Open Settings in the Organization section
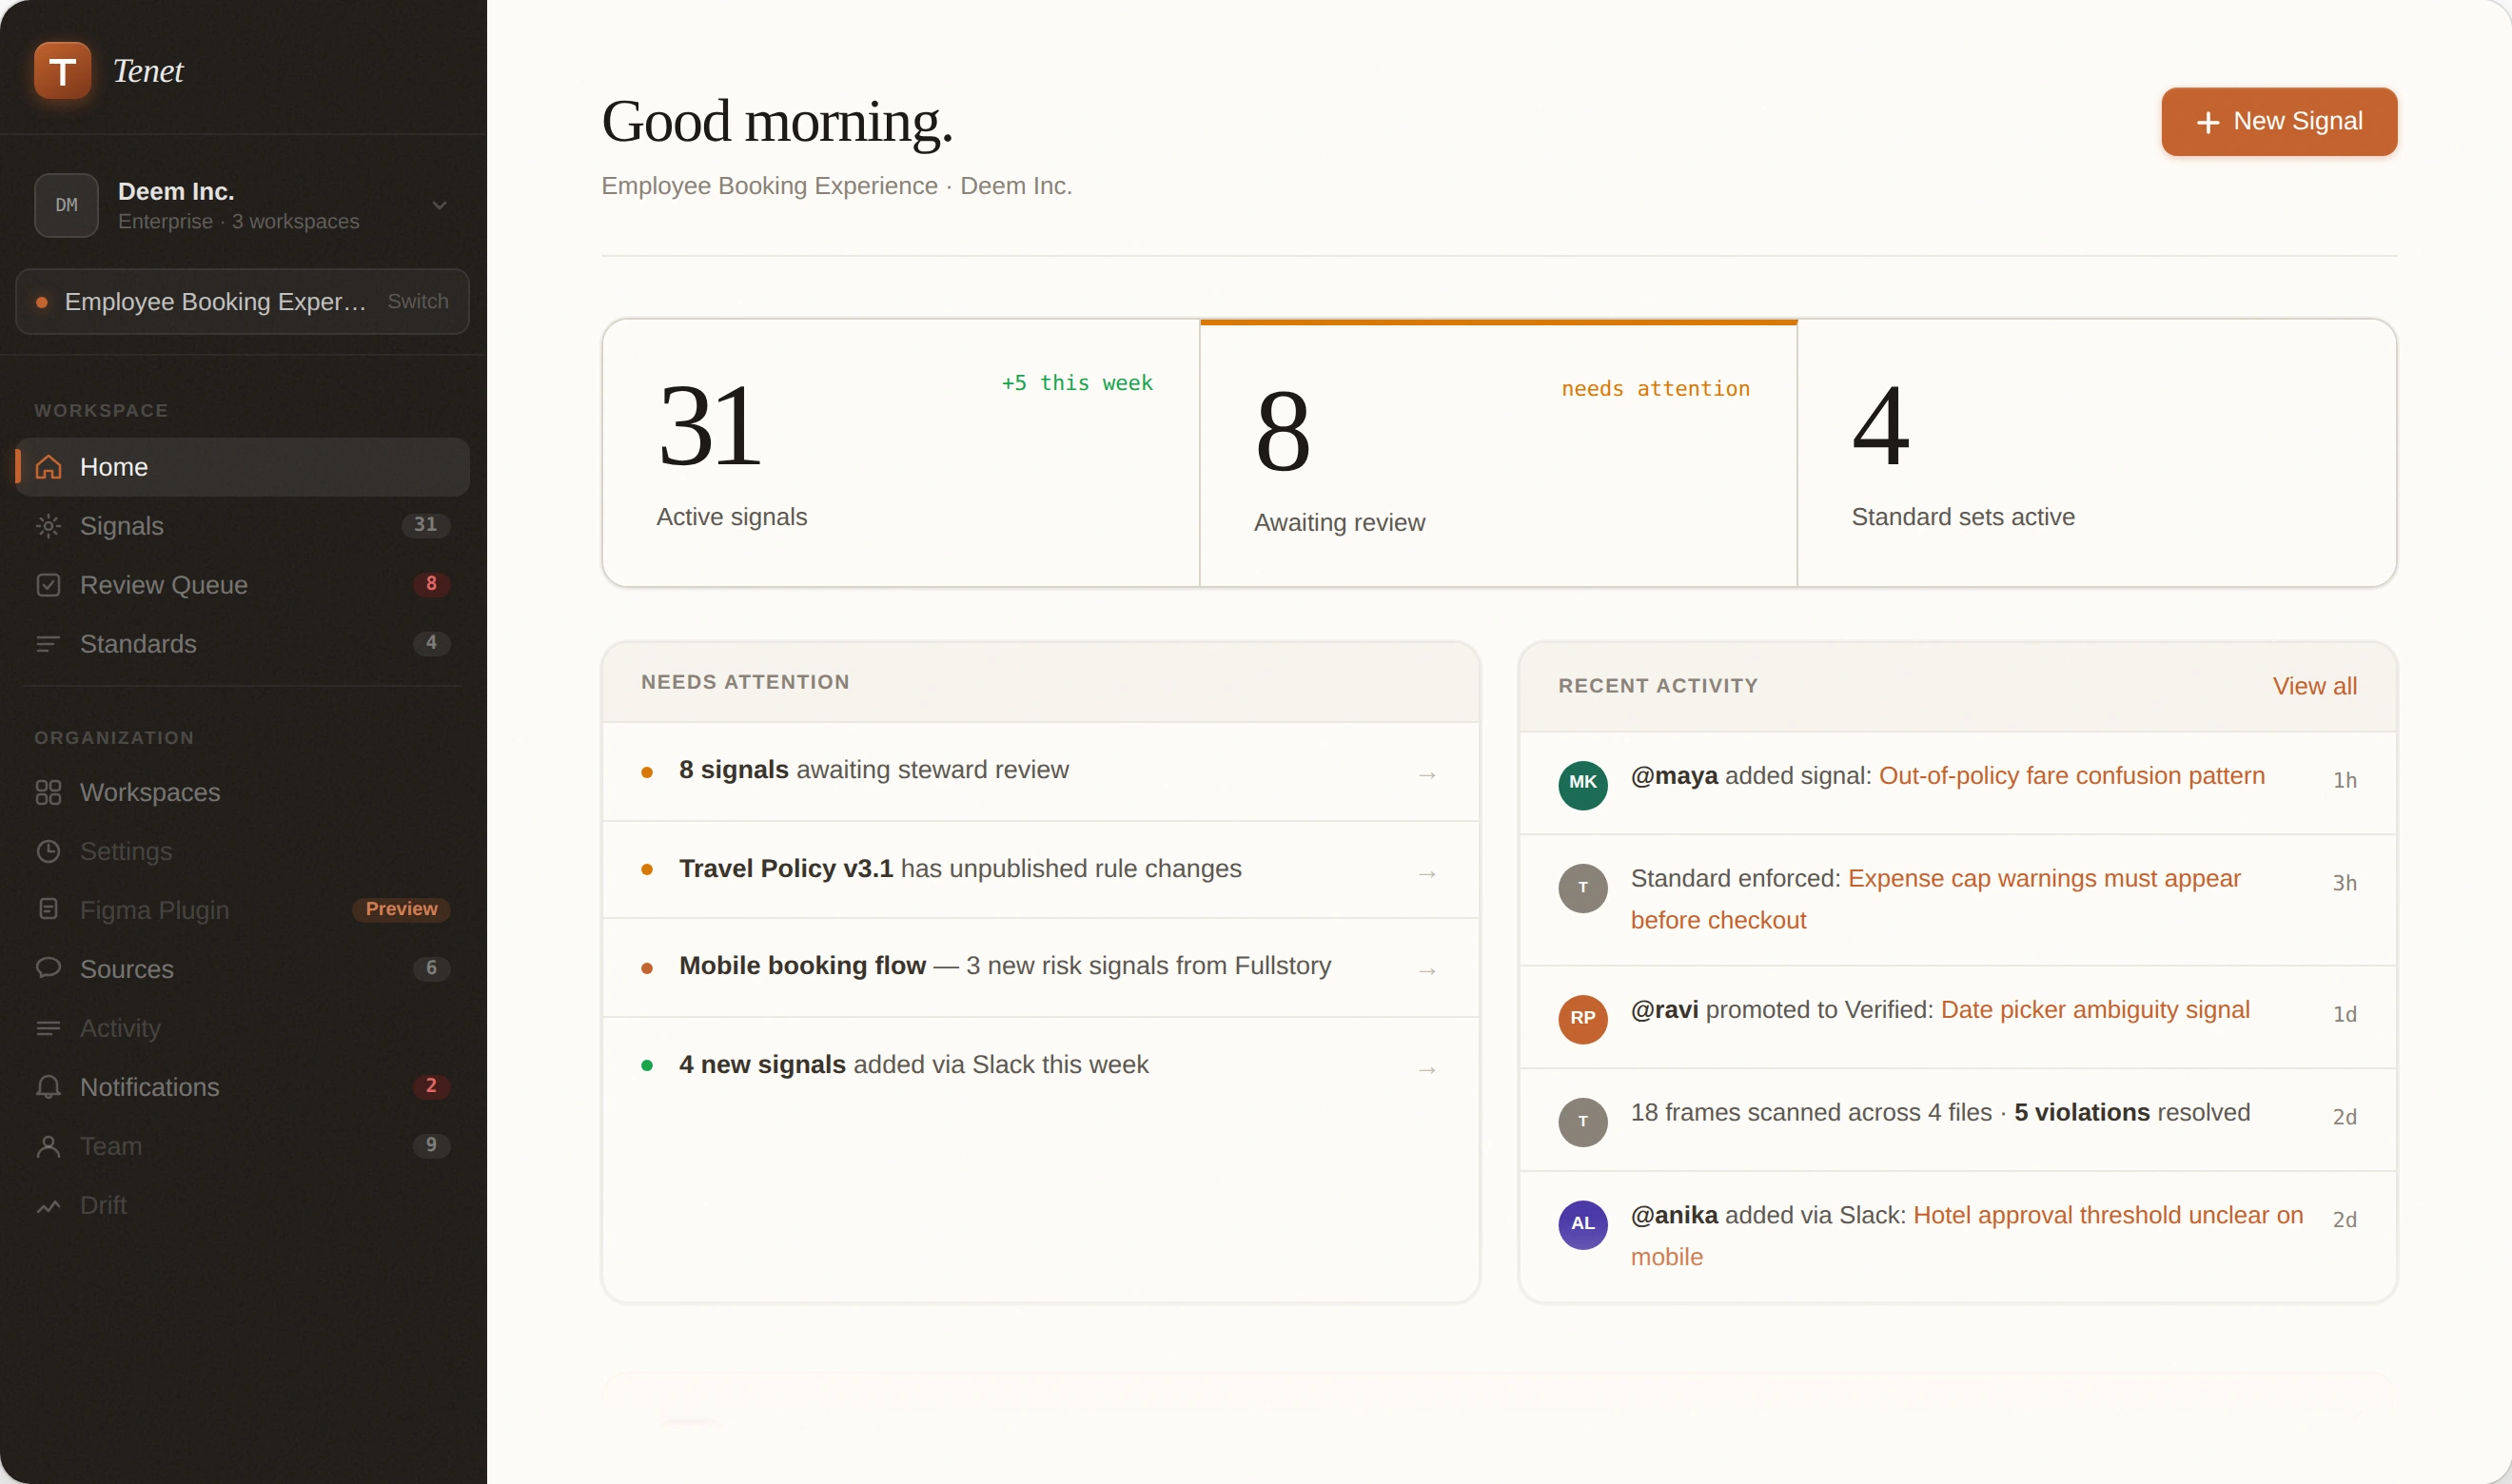2512x1484 pixels. pyautogui.click(x=126, y=851)
